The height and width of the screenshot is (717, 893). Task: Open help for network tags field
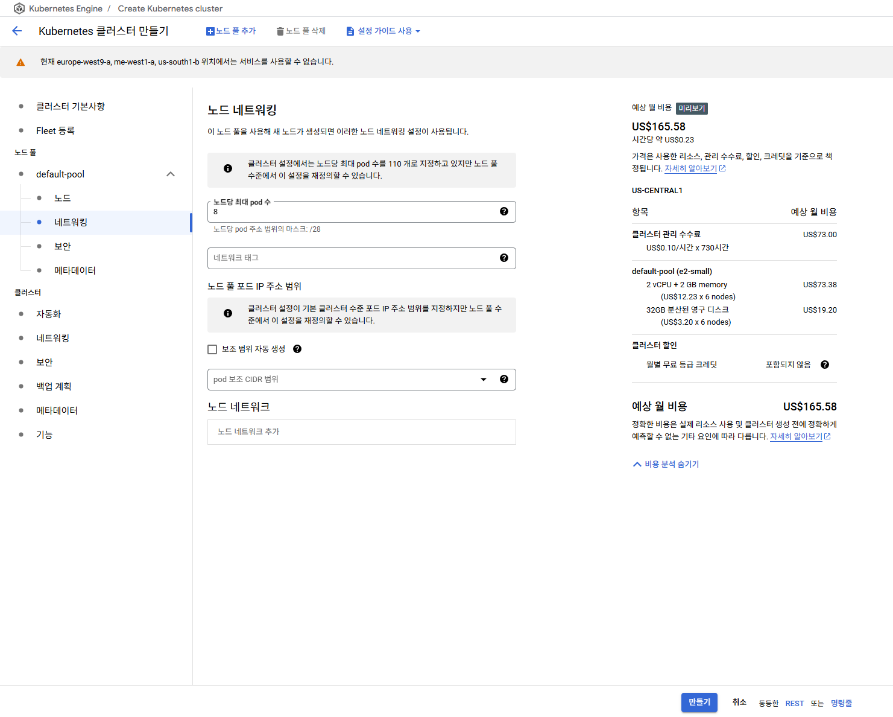504,258
